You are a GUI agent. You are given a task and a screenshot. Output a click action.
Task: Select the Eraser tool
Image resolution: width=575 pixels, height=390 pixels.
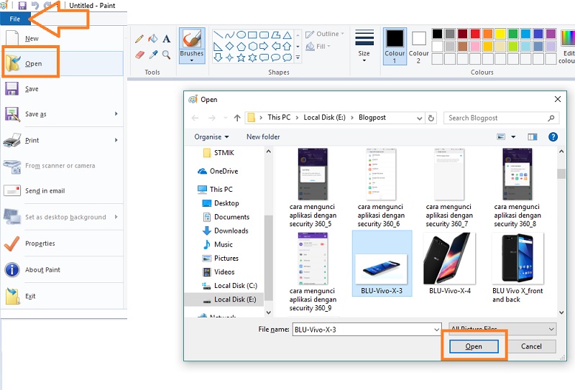[x=139, y=55]
